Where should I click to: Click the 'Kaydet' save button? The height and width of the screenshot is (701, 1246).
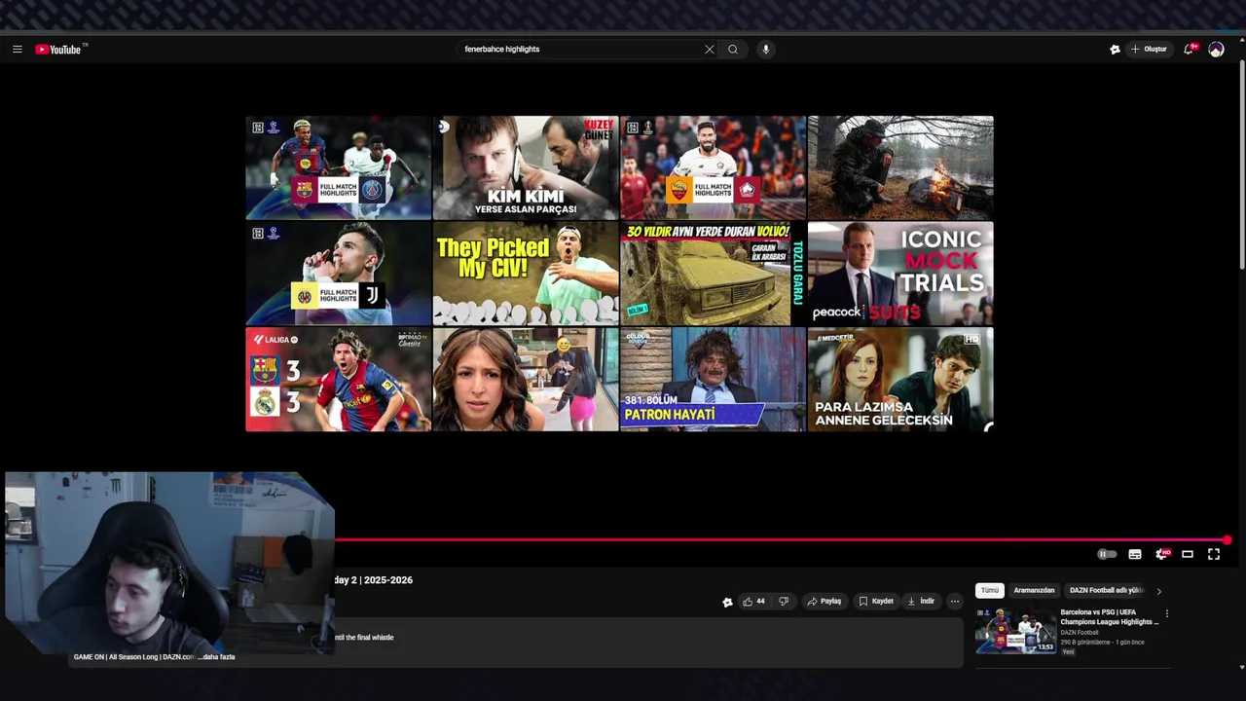pyautogui.click(x=875, y=602)
